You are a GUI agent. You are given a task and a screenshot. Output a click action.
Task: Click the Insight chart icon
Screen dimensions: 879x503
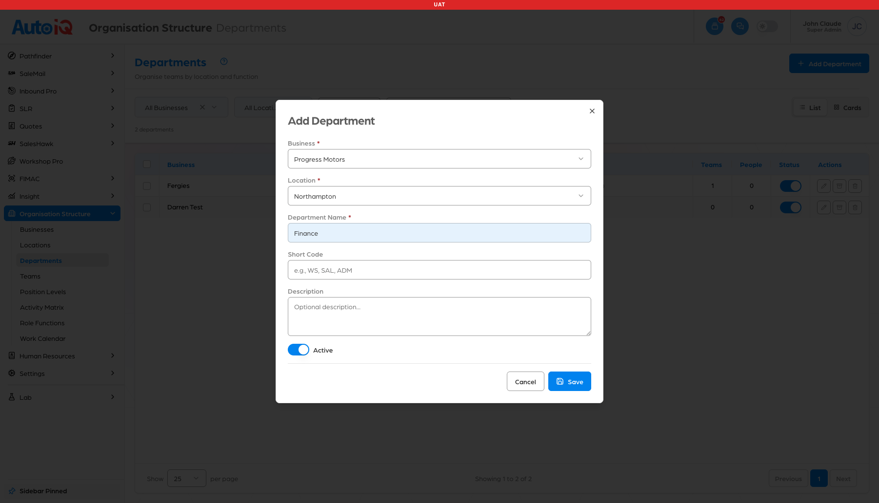[12, 196]
